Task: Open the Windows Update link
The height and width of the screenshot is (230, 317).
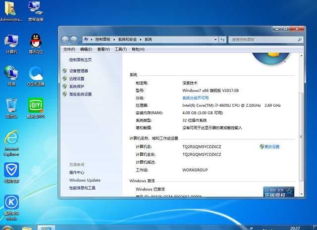Action: pos(85,180)
